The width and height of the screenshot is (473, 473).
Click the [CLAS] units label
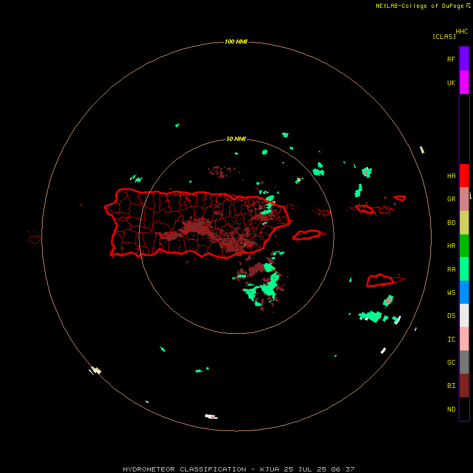[444, 36]
